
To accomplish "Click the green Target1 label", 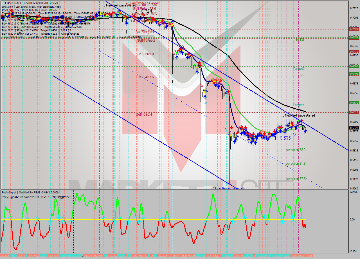I will 299,105.
